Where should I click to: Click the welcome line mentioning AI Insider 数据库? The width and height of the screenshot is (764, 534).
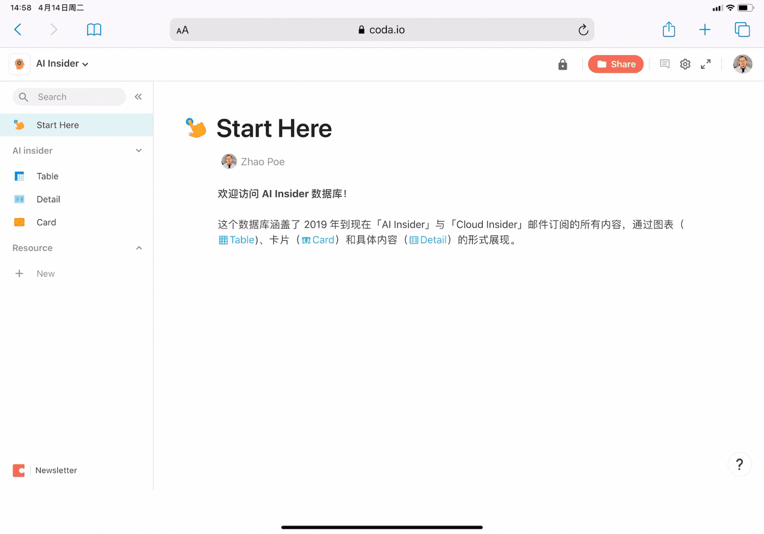pyautogui.click(x=282, y=194)
